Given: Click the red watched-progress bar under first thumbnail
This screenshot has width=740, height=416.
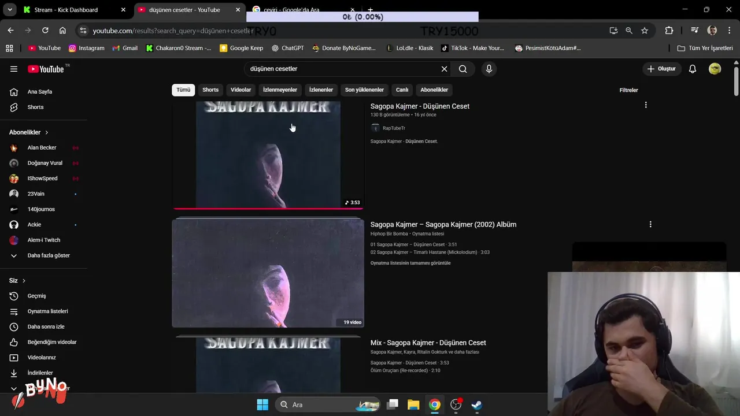Looking at the screenshot, I should [268, 209].
